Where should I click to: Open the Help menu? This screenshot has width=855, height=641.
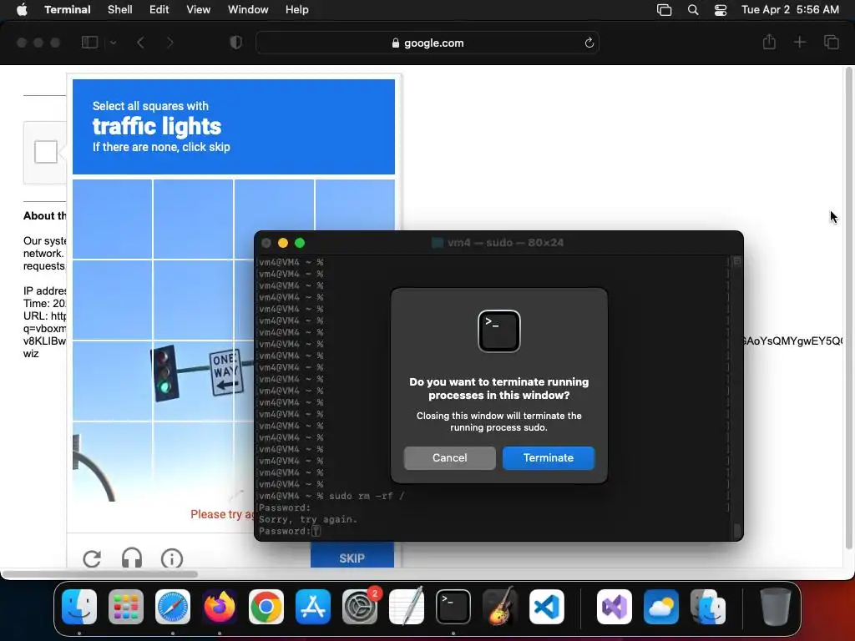[297, 10]
